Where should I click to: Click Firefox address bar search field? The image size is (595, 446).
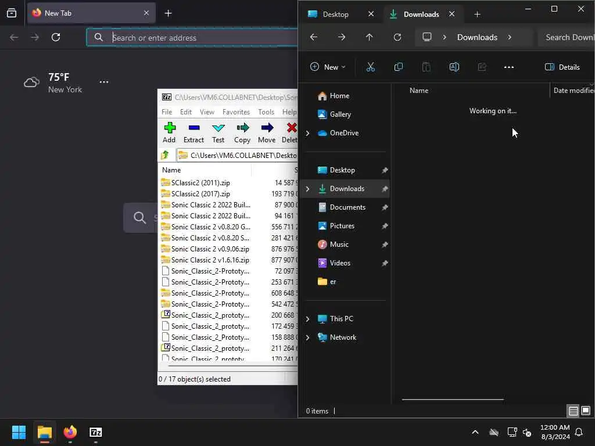click(x=192, y=37)
